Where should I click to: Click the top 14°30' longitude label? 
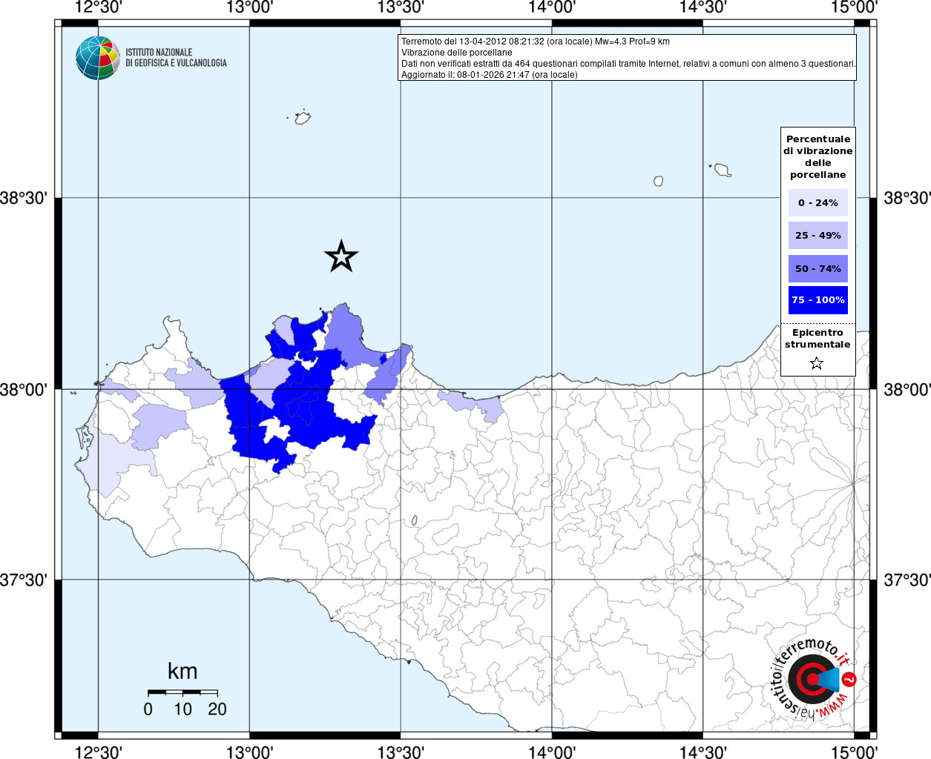point(703,7)
